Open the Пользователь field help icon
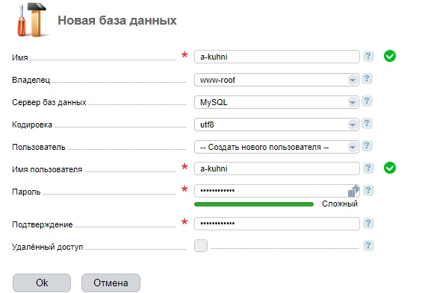 tap(367, 146)
